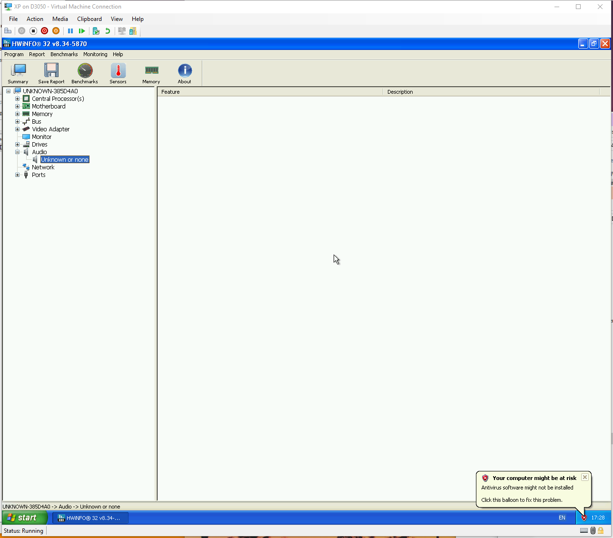
Task: Click the keyboard icon in the VM status bar
Action: [x=584, y=530]
